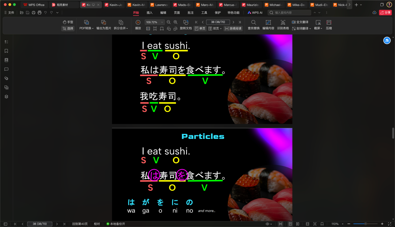Switch to the 批注 ribbon tab
Image resolution: width=395 pixels, height=227 pixels.
[191, 12]
